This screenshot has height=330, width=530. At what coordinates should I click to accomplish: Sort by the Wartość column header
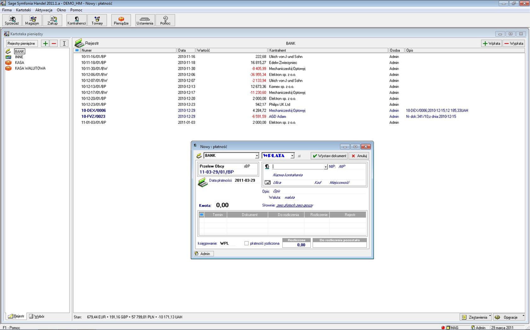[x=231, y=50]
